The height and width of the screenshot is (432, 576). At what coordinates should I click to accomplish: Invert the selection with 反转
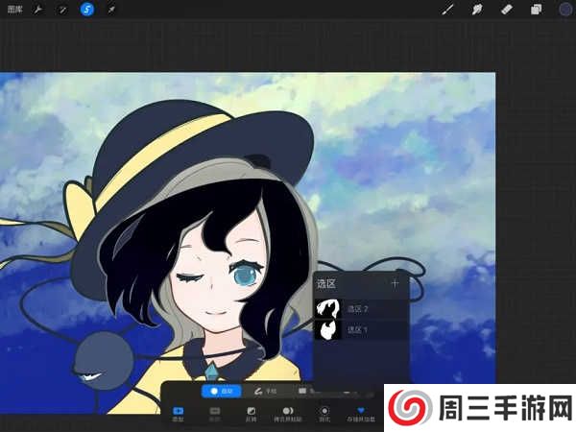point(252,414)
